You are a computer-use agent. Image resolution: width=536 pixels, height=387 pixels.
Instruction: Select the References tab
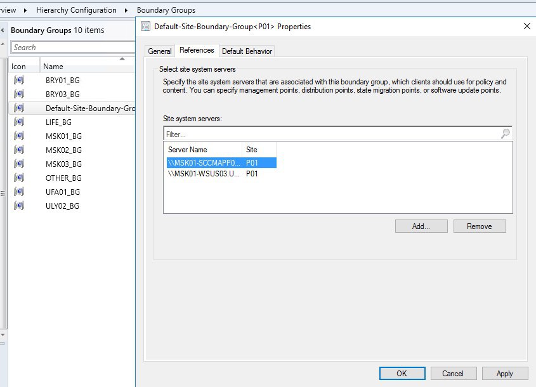197,50
